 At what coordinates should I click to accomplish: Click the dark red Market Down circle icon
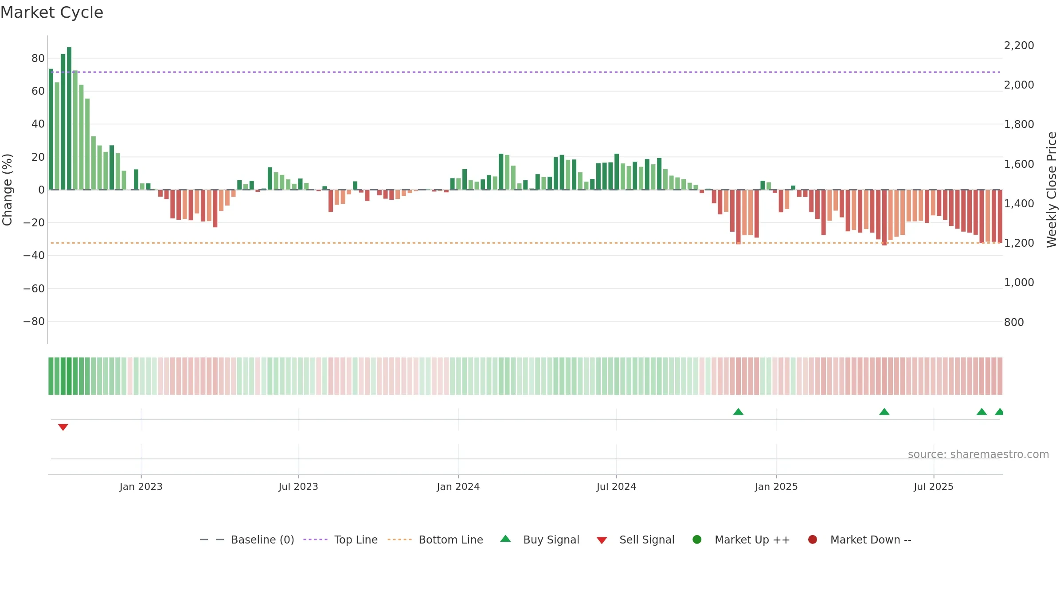(x=813, y=540)
